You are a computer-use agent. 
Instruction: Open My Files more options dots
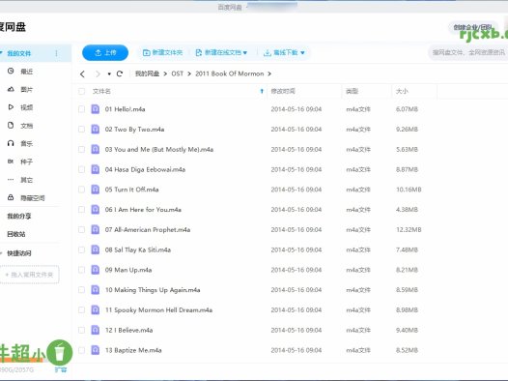pos(56,53)
